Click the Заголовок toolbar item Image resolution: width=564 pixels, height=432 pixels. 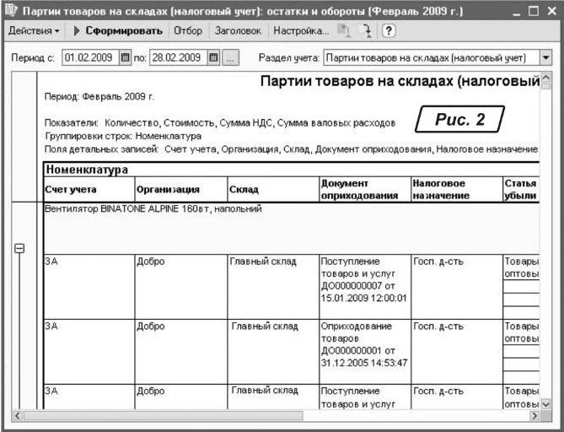238,31
